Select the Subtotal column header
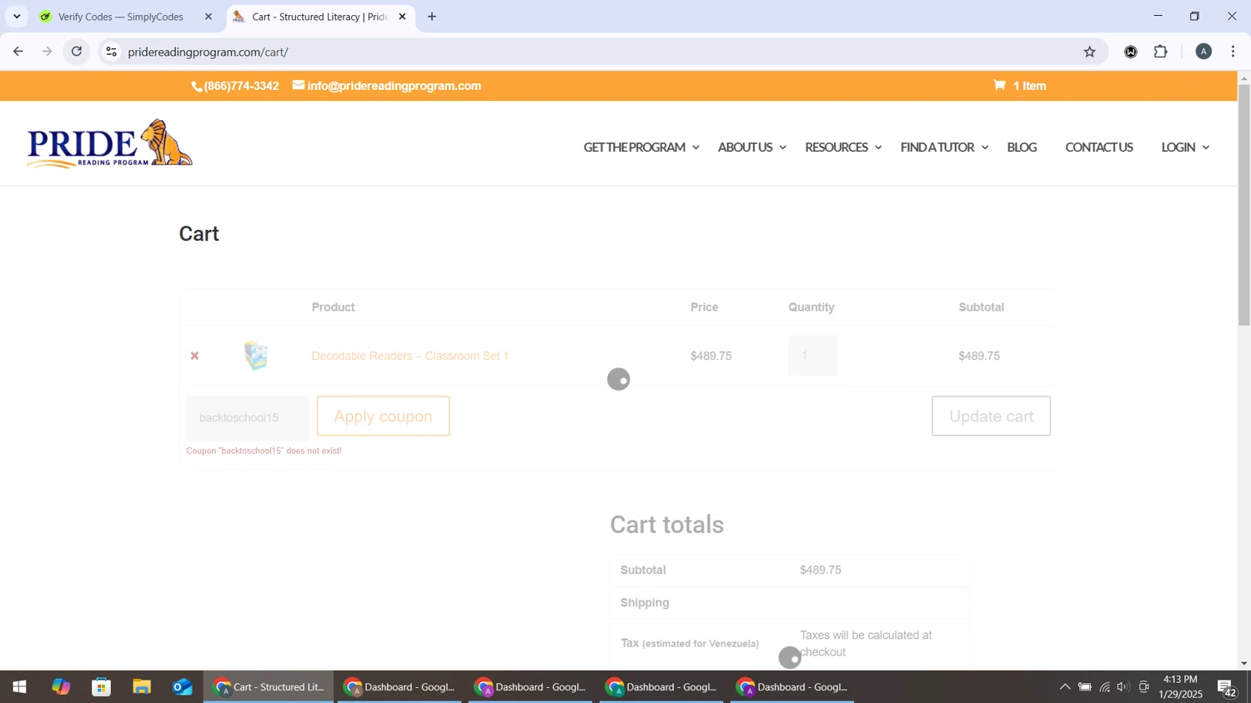The width and height of the screenshot is (1251, 703). (981, 307)
